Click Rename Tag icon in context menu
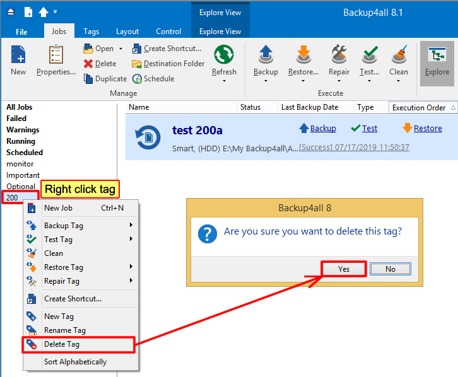 point(32,330)
